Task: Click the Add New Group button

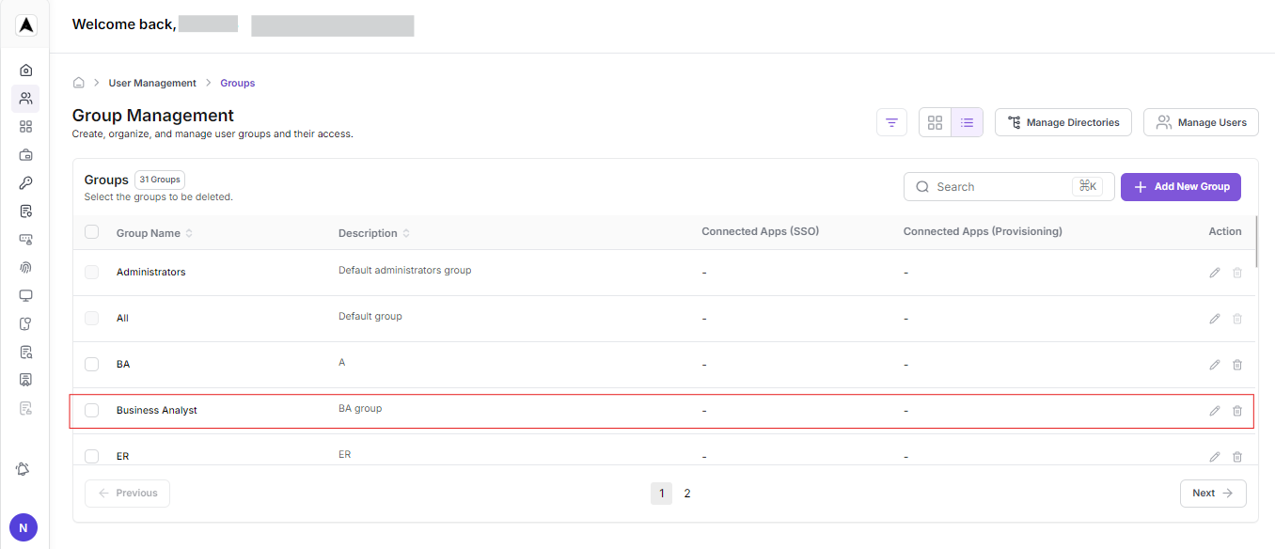Action: [x=1180, y=186]
